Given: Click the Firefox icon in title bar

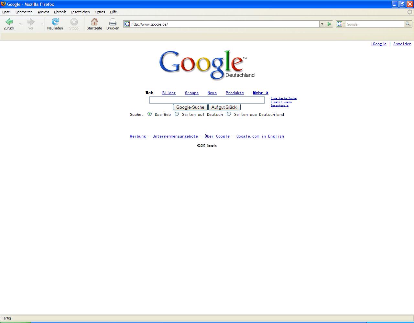Looking at the screenshot, I should click(x=3, y=4).
